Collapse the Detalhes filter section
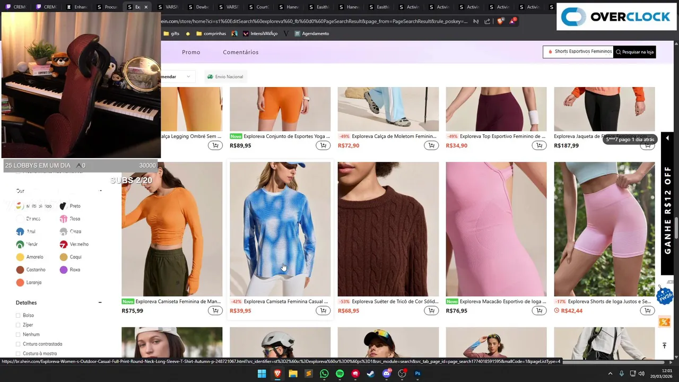Viewport: 679px width, 382px height. tap(100, 302)
